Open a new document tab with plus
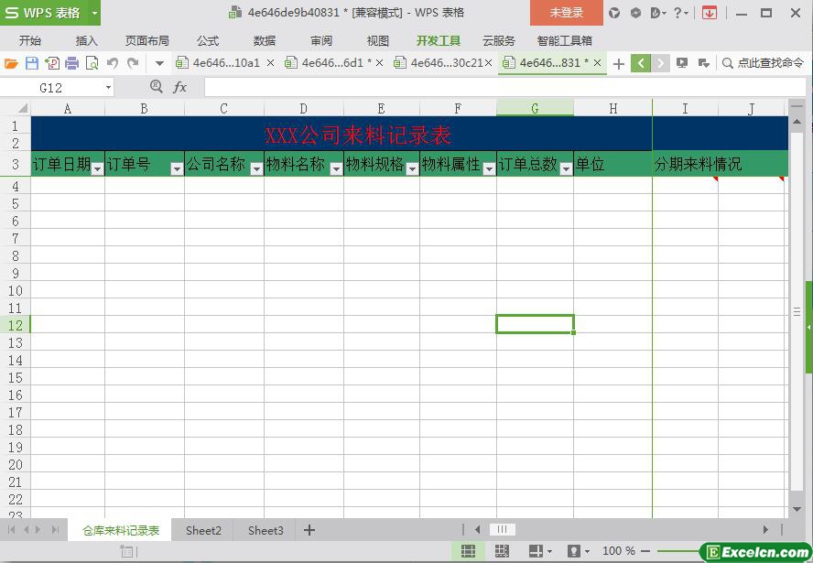The image size is (813, 563). point(619,63)
